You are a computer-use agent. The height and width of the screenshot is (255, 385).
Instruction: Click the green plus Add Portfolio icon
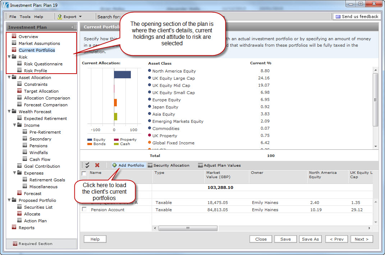(x=114, y=165)
